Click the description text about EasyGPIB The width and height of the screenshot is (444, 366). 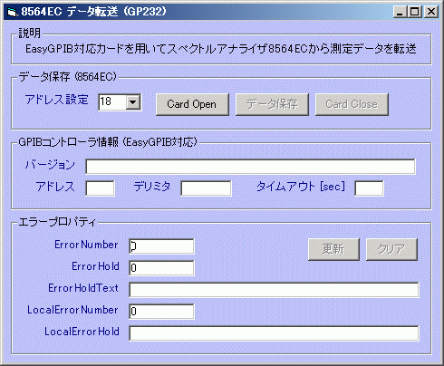(221, 49)
